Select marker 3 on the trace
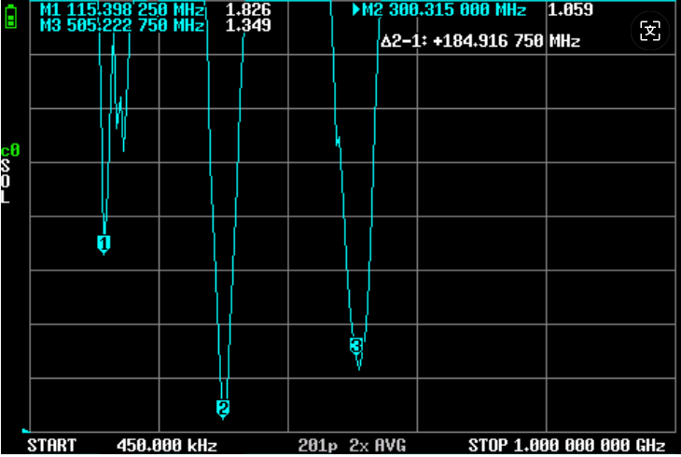The height and width of the screenshot is (457, 681). click(x=355, y=346)
